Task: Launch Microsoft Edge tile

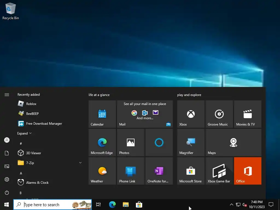Action: [102, 142]
